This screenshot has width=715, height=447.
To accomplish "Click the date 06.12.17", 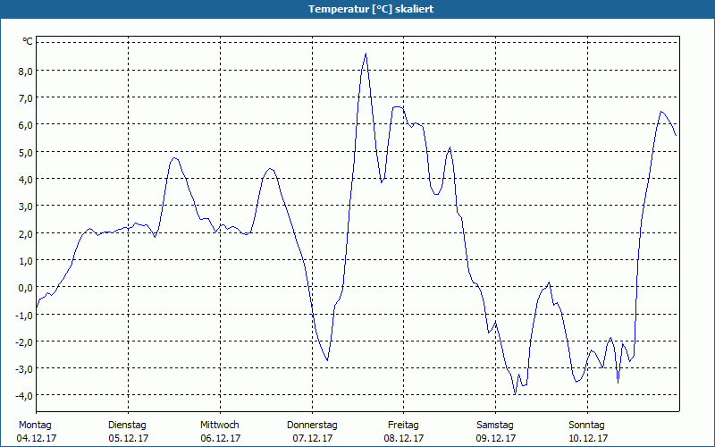I will coord(221,438).
